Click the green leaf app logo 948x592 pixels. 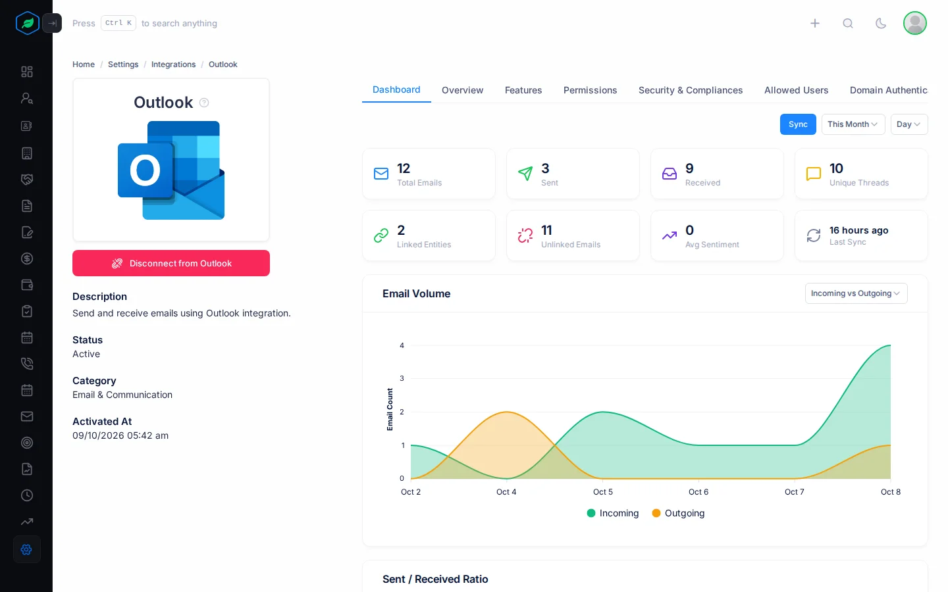point(28,23)
